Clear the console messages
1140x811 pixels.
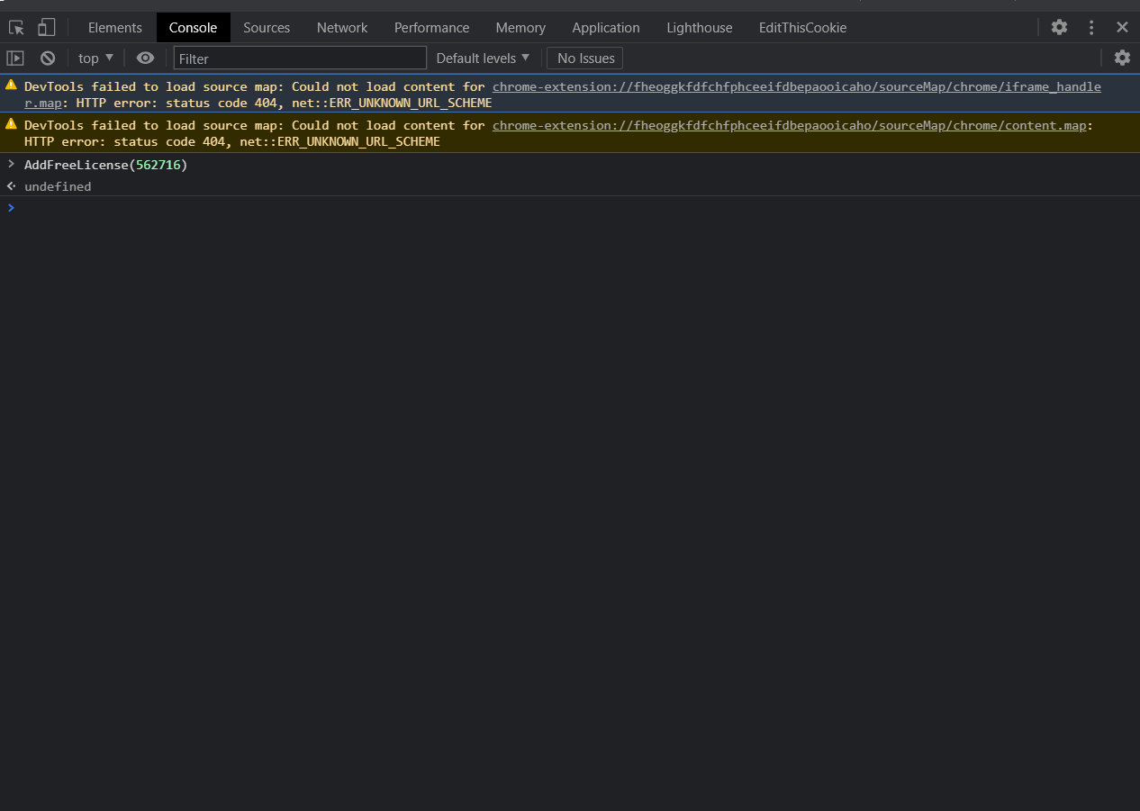[47, 58]
